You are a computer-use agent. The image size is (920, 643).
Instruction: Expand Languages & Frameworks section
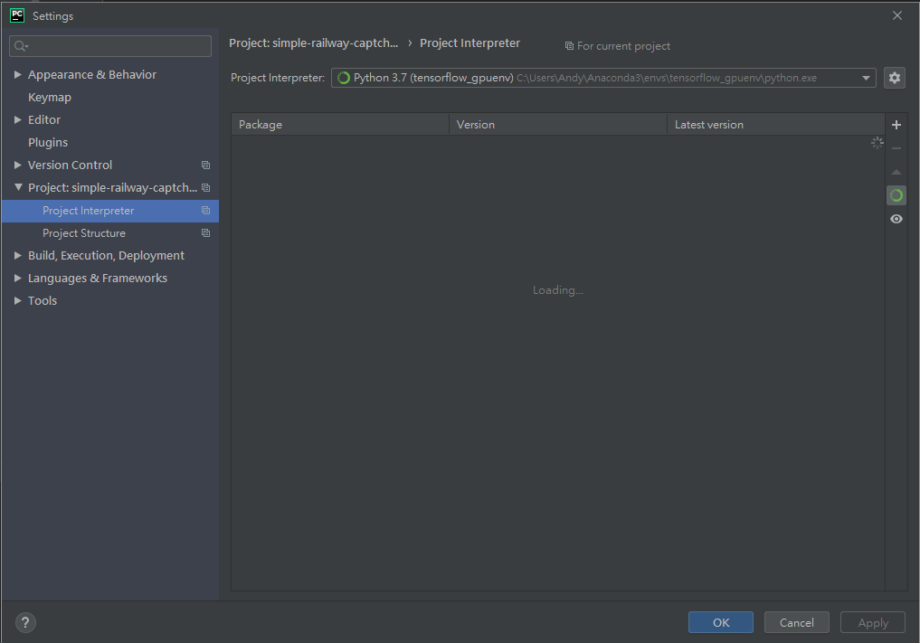click(17, 278)
